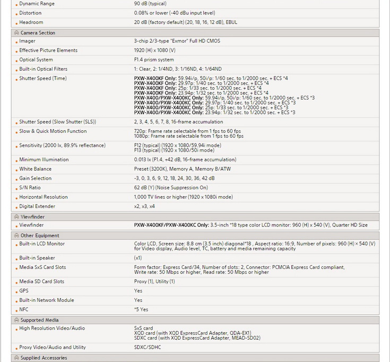Select the Dynamic Range row label
Viewport: 390px width, 362px height.
[37, 4]
